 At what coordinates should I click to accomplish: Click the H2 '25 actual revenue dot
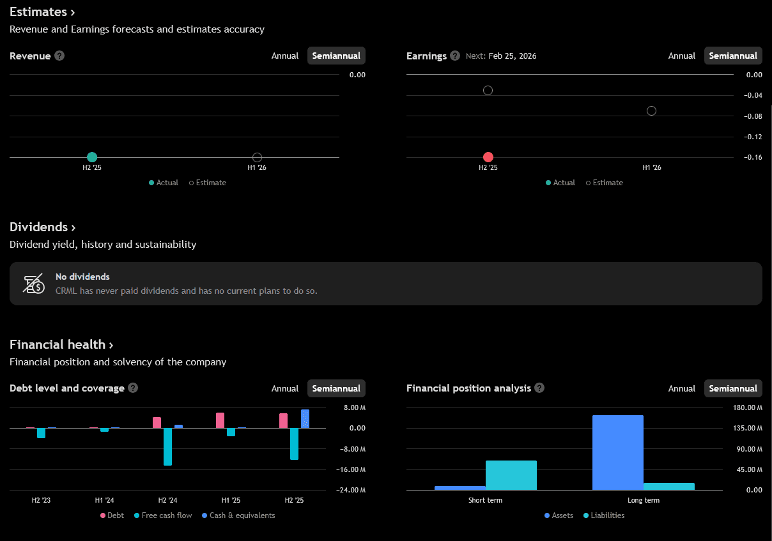click(92, 157)
